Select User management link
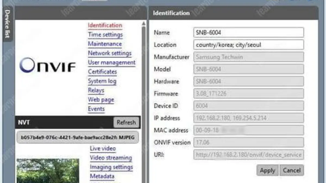The height and width of the screenshot is (183, 326). 111,62
